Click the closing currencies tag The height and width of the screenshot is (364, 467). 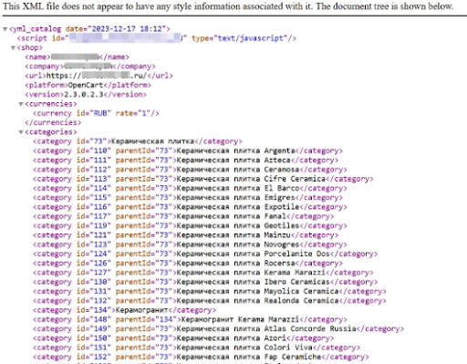point(53,122)
